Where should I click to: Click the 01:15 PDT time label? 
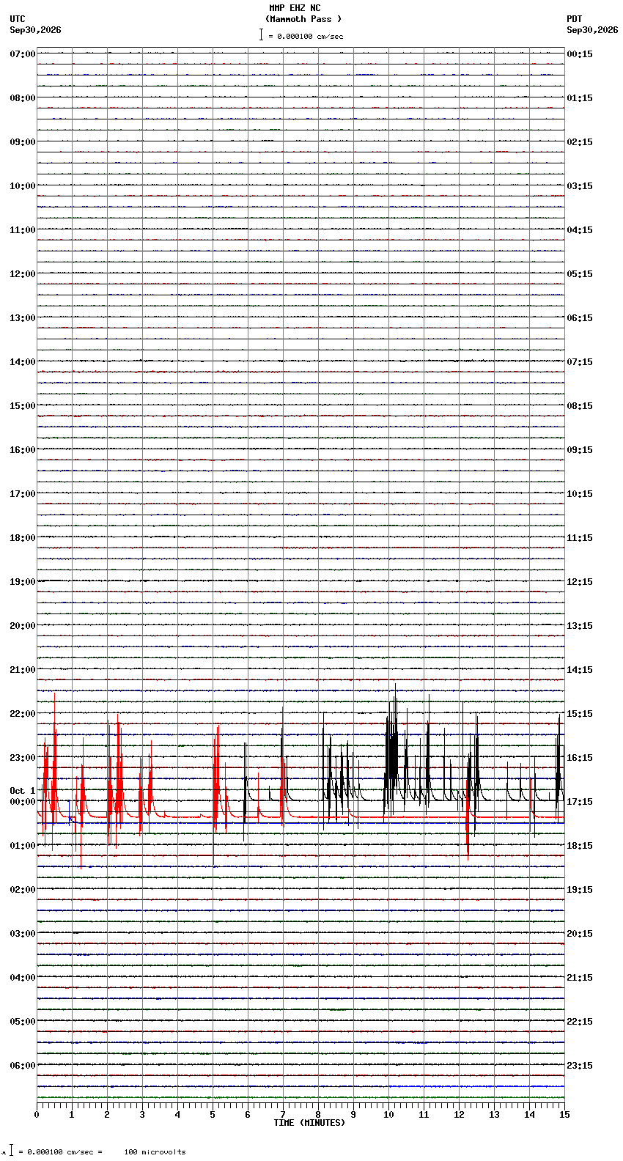pos(580,98)
